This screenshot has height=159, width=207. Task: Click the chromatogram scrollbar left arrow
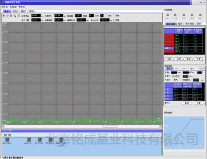(x=4, y=126)
